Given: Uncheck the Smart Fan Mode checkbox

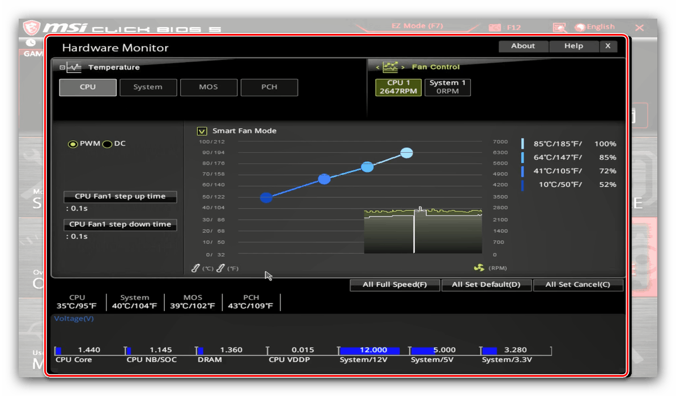Looking at the screenshot, I should [202, 131].
